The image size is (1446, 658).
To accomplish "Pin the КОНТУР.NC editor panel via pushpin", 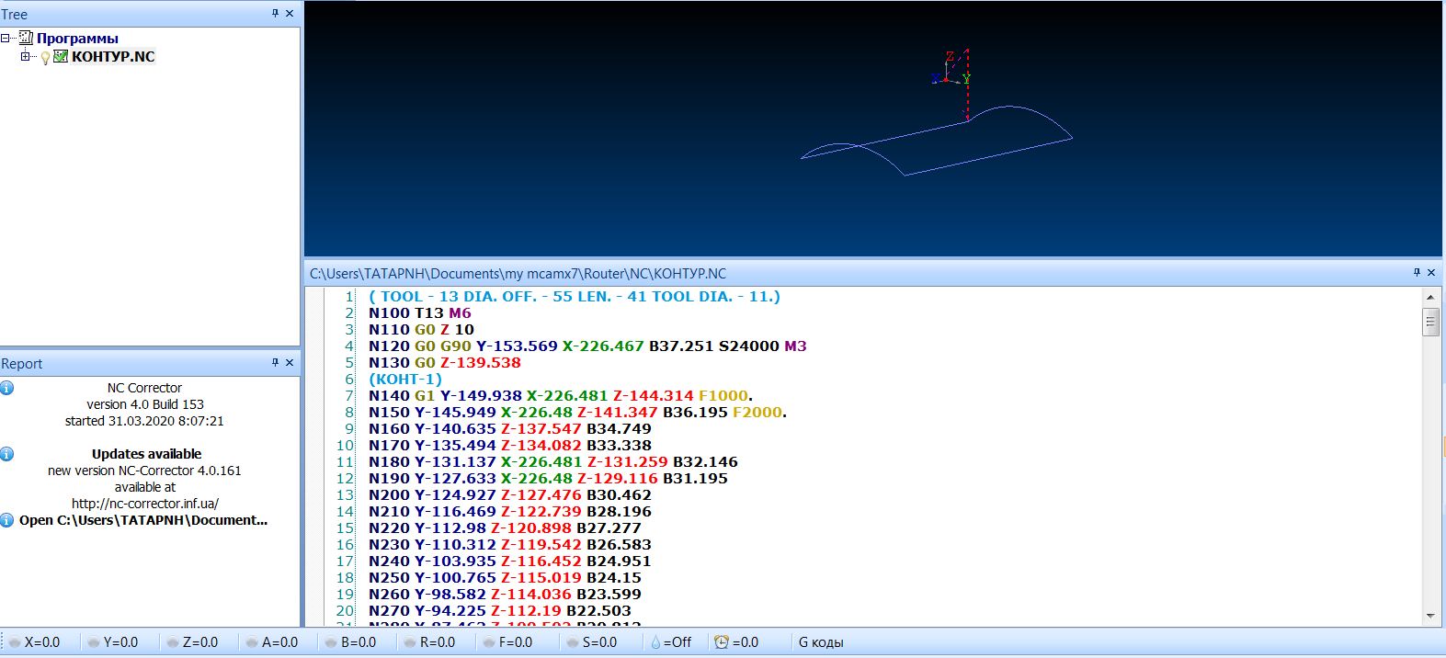I will tap(1417, 272).
